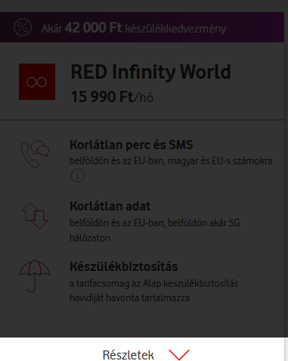Viewport: 288px width, 361px height.
Task: Click the Alap készülékbiztosítás description text
Action: coord(154,291)
